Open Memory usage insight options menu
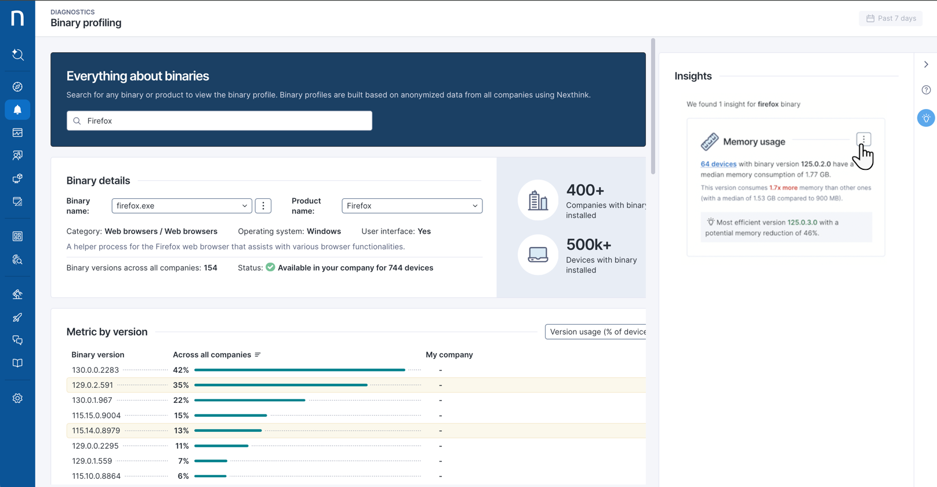The image size is (937, 487). point(863,139)
